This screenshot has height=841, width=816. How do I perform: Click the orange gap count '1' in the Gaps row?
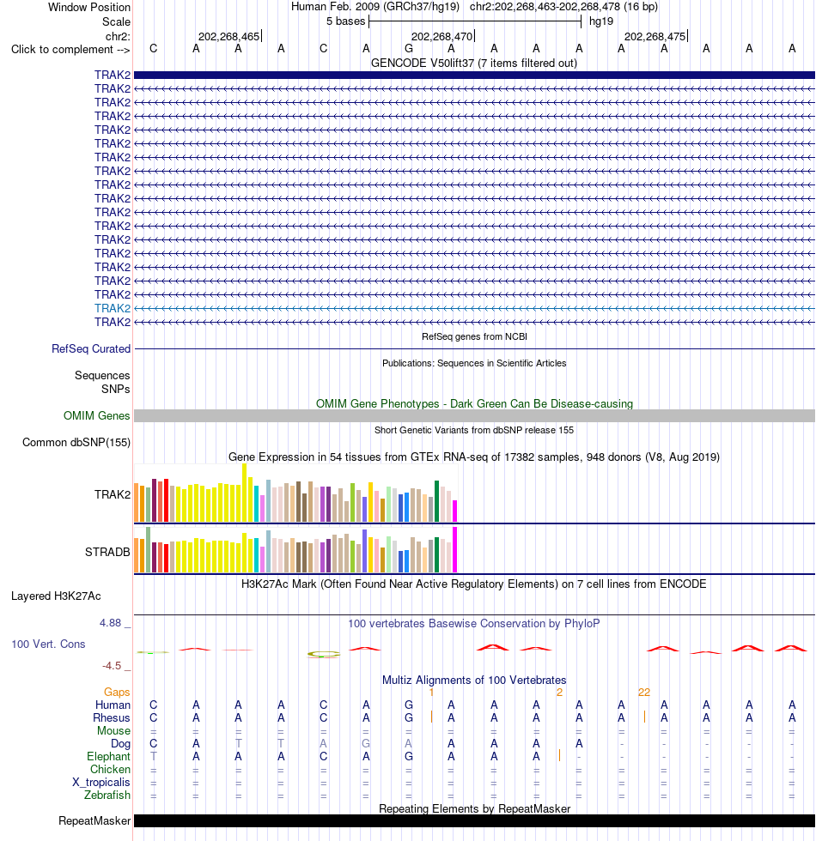(431, 693)
